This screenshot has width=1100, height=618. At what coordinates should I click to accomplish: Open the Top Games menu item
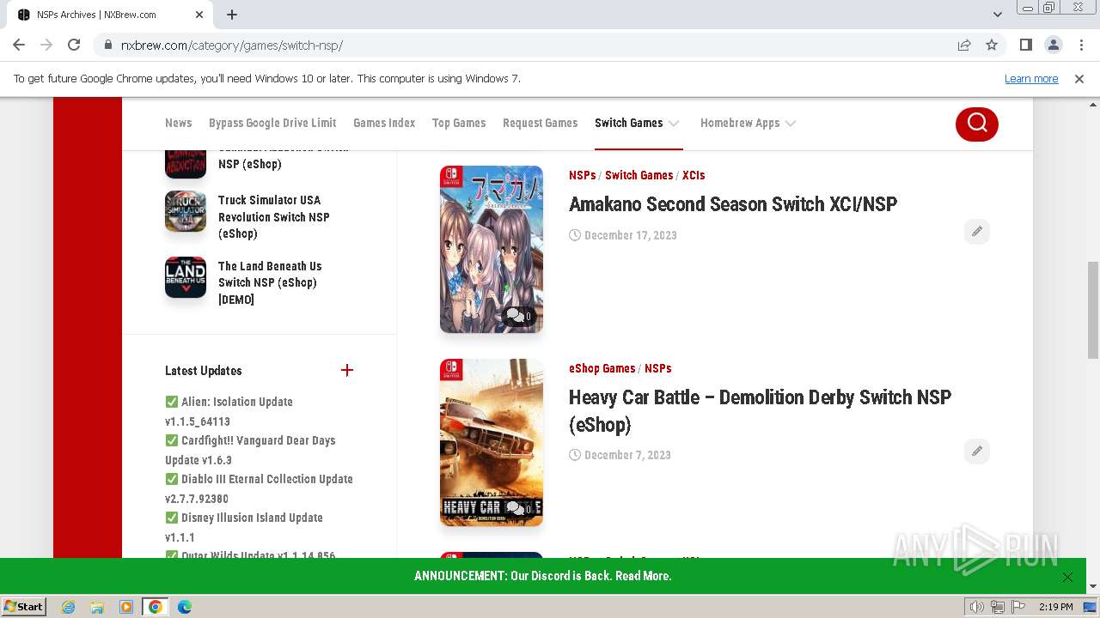(459, 123)
